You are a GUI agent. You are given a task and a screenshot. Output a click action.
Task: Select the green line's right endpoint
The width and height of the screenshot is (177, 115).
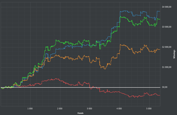tap(160, 19)
